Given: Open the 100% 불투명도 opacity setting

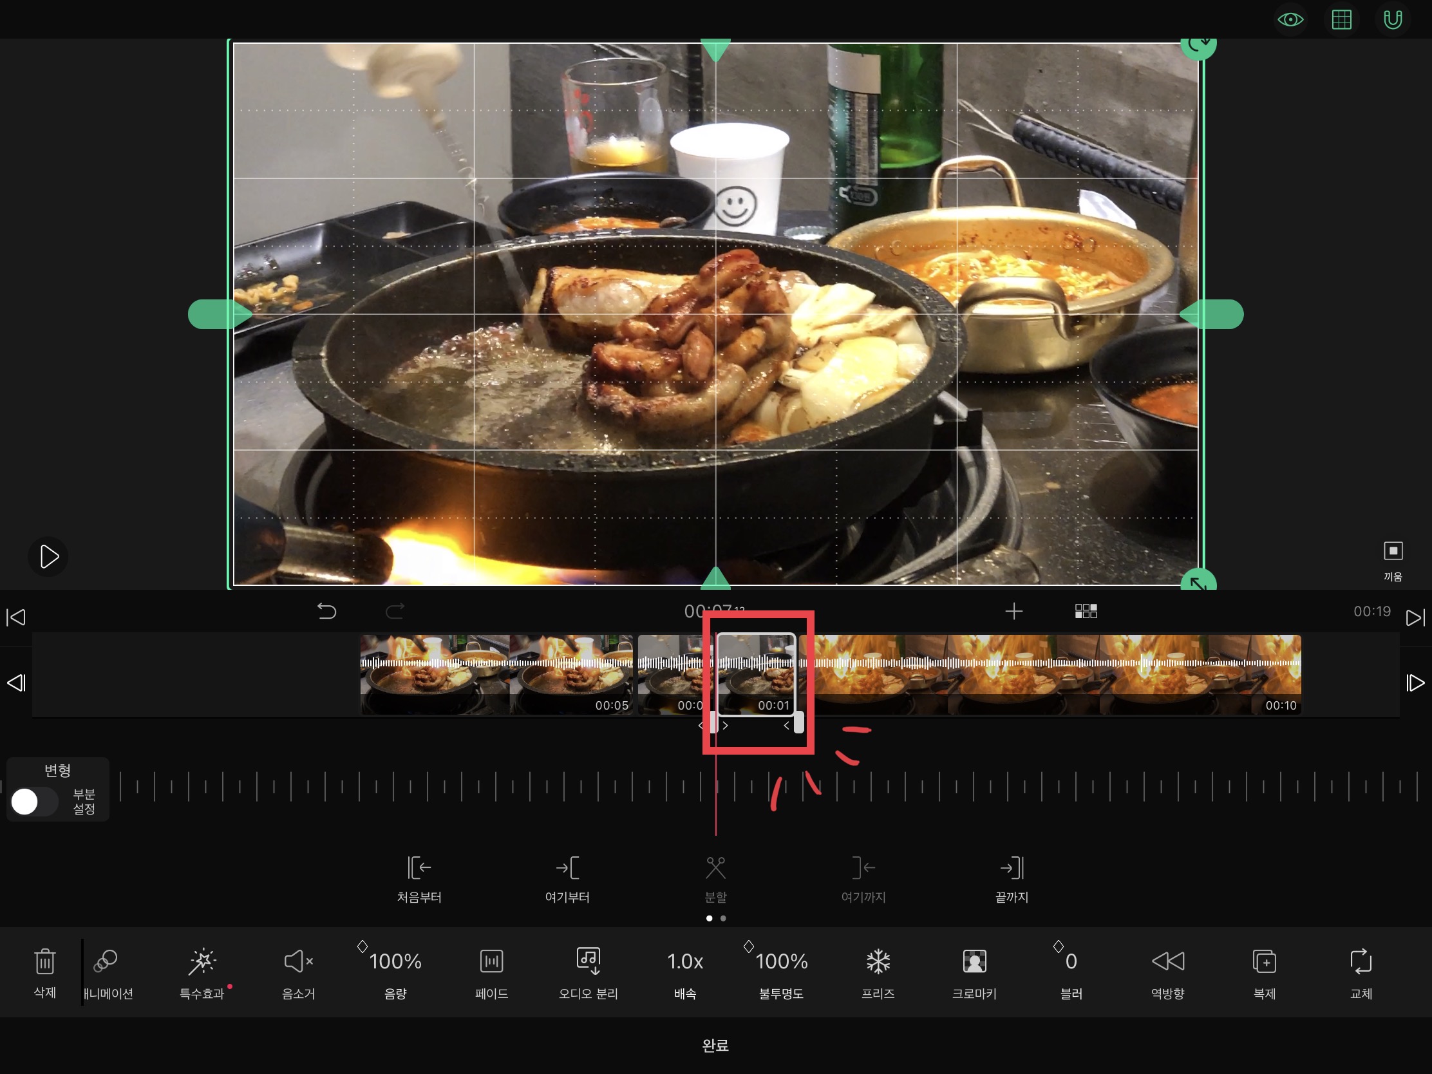Looking at the screenshot, I should pyautogui.click(x=782, y=962).
